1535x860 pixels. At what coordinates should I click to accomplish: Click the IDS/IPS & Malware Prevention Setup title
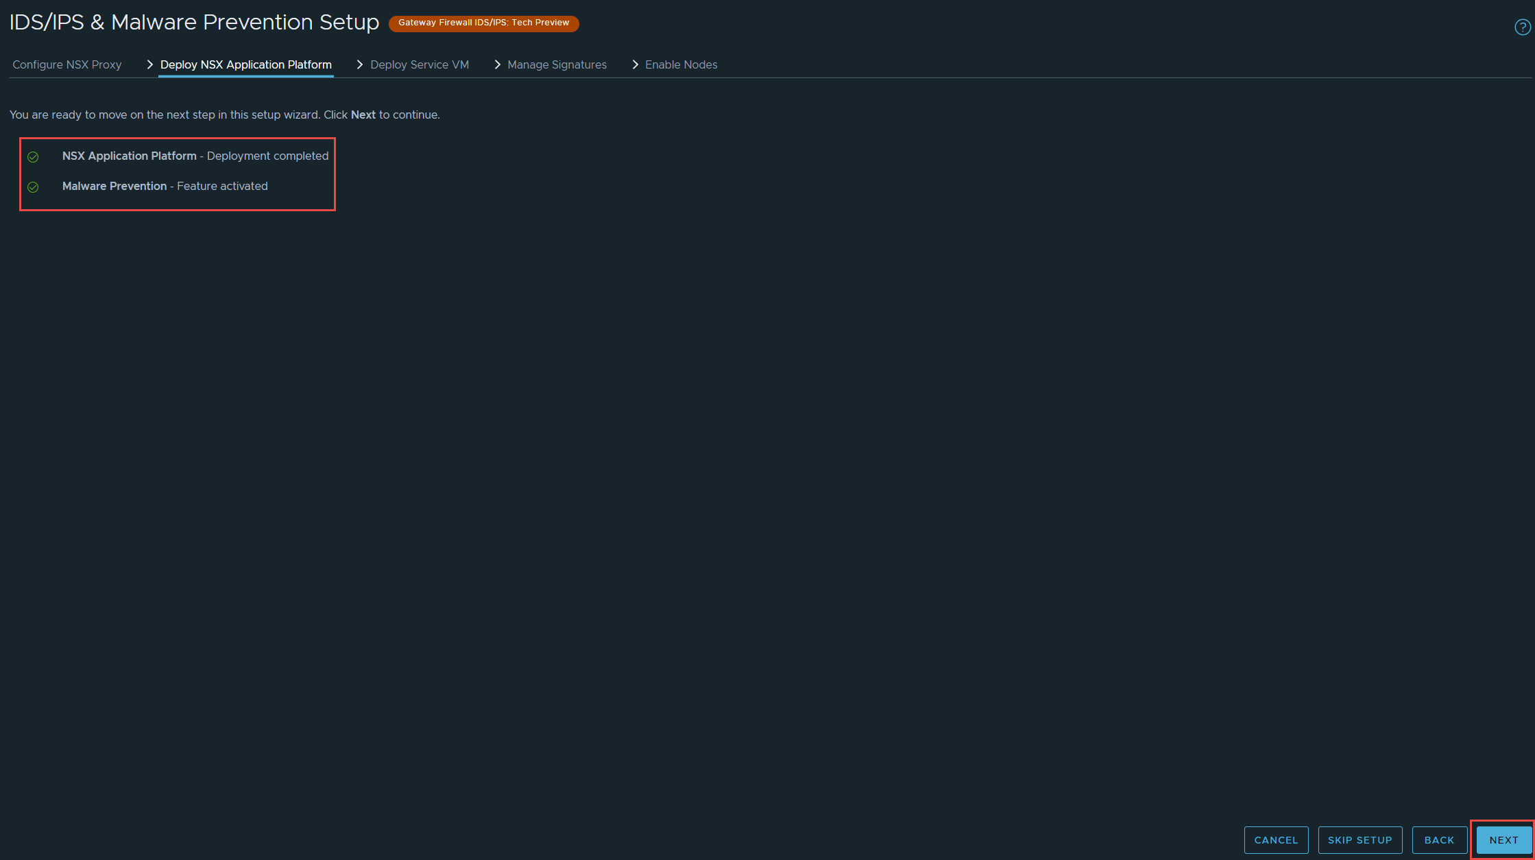click(x=194, y=23)
